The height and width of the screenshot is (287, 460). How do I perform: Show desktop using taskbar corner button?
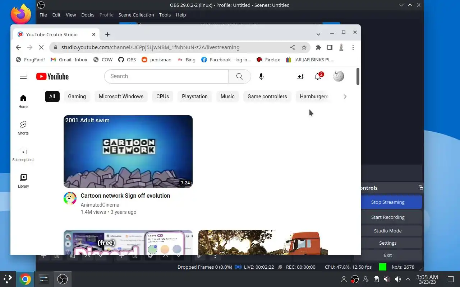[x=451, y=279]
